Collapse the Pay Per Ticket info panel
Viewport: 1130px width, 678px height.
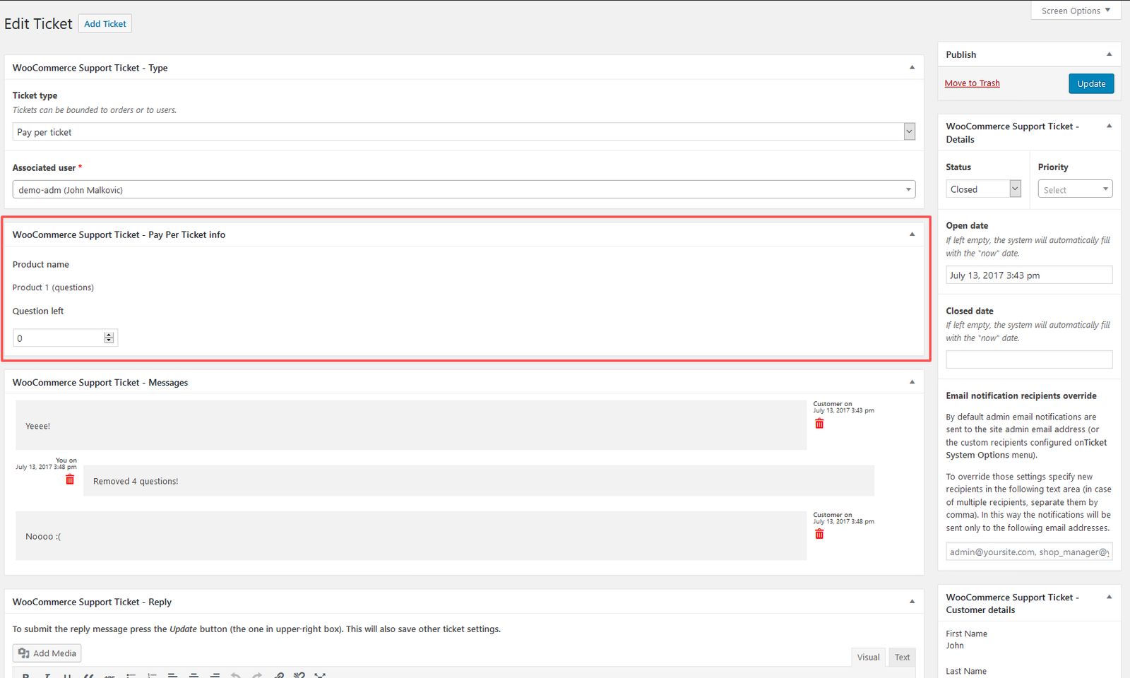pyautogui.click(x=912, y=234)
